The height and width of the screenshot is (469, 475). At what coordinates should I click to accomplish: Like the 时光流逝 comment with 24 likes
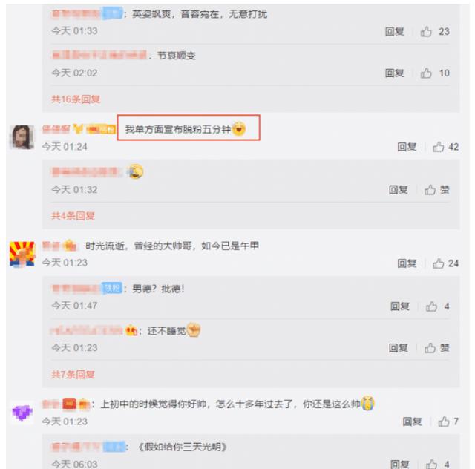point(439,263)
